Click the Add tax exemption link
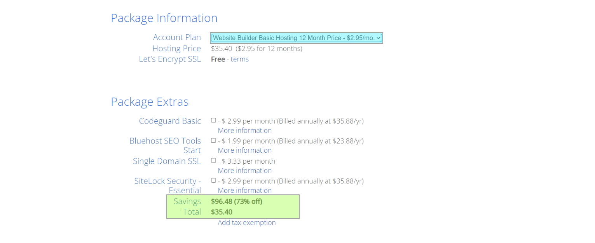 pyautogui.click(x=247, y=222)
